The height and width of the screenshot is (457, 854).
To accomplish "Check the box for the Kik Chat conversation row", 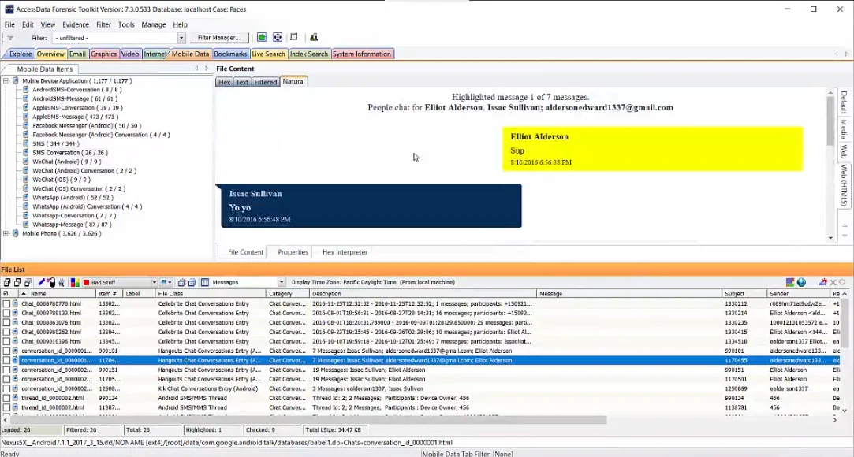I will coord(6,389).
